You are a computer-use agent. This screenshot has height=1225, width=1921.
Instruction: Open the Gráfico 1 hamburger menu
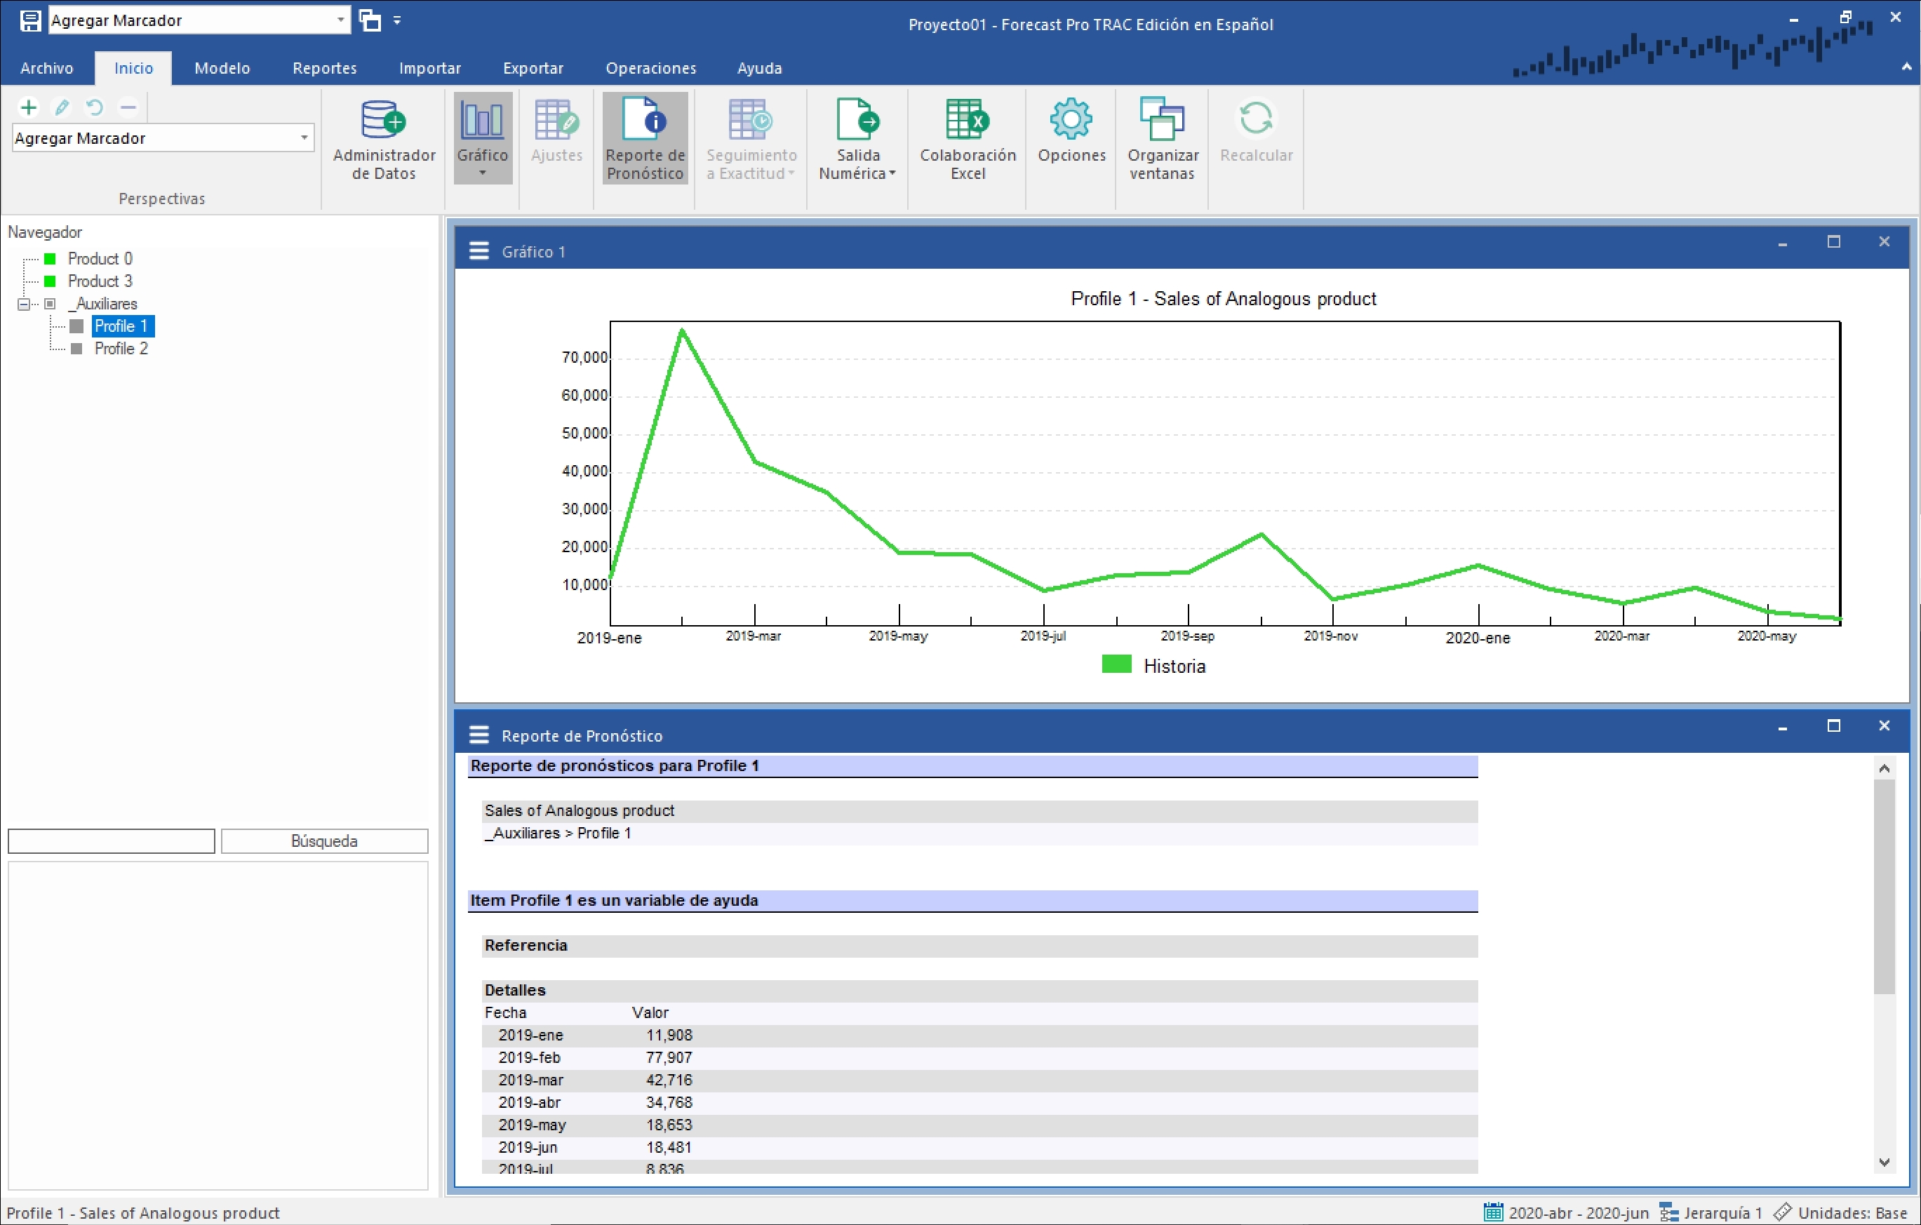click(x=478, y=251)
